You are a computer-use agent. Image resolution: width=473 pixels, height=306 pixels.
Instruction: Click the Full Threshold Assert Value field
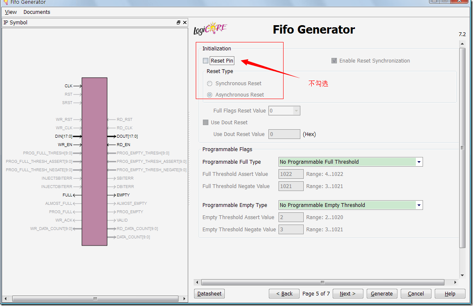click(291, 174)
